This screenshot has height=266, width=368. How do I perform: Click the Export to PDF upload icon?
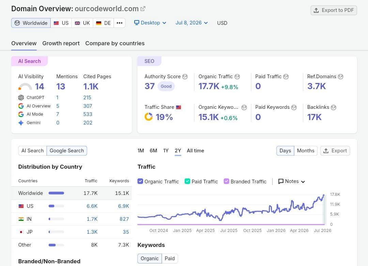[316, 10]
